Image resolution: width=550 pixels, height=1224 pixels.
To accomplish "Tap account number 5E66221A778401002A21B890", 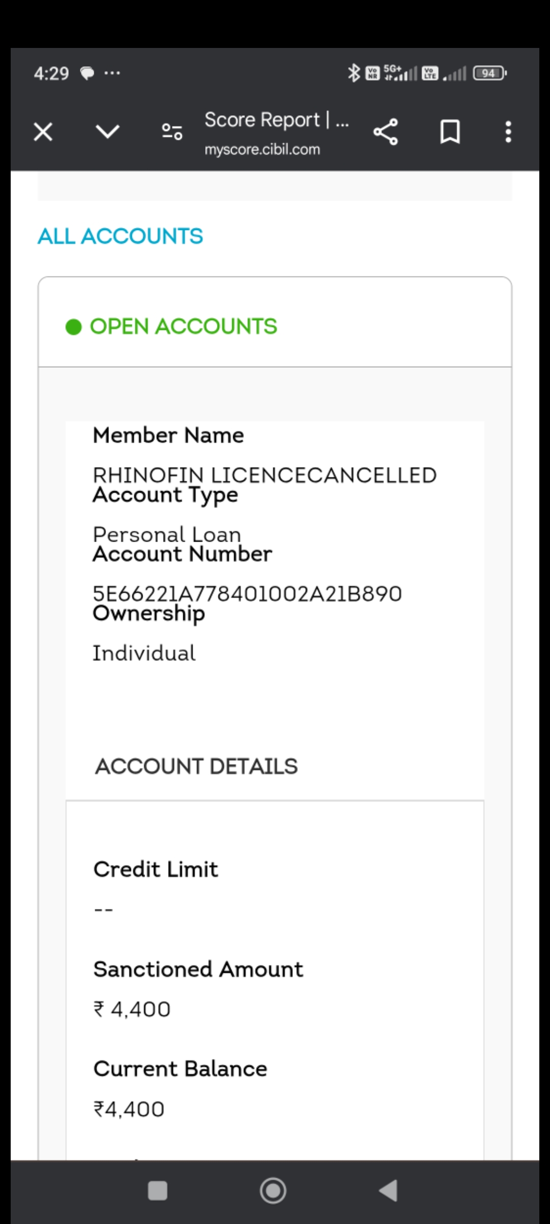I will pos(247,594).
